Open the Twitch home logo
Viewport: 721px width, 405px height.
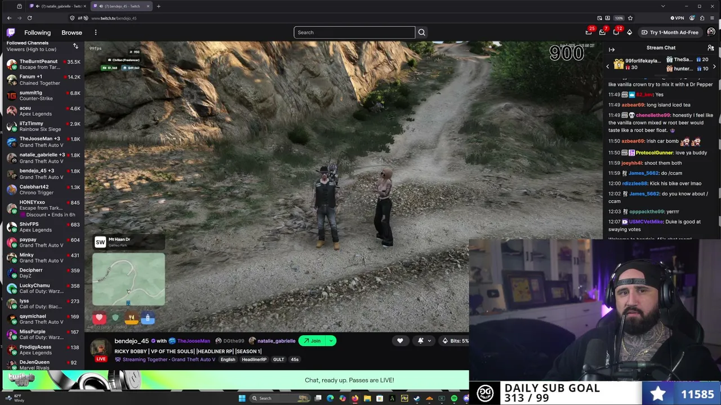tap(11, 33)
